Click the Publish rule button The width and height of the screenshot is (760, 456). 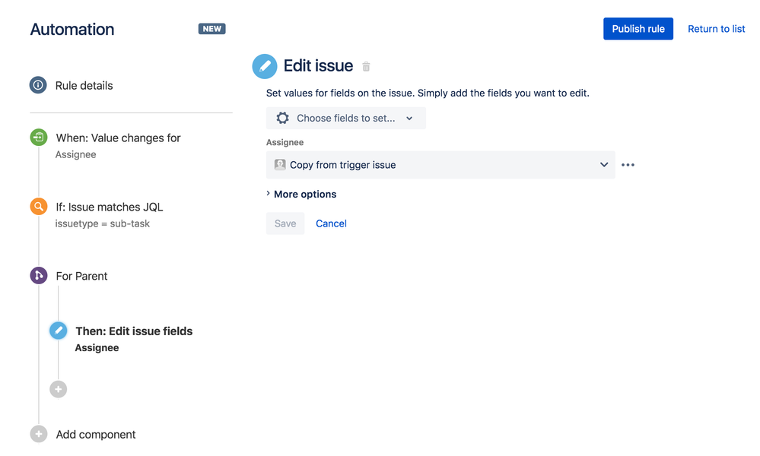pos(638,28)
